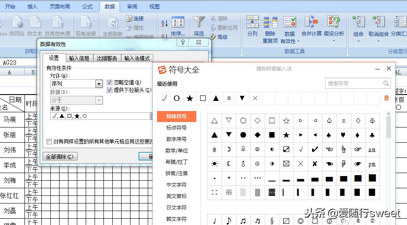Screen dimensions: 407x225
Task: Click cell with name 马萌
Action: click(10, 119)
